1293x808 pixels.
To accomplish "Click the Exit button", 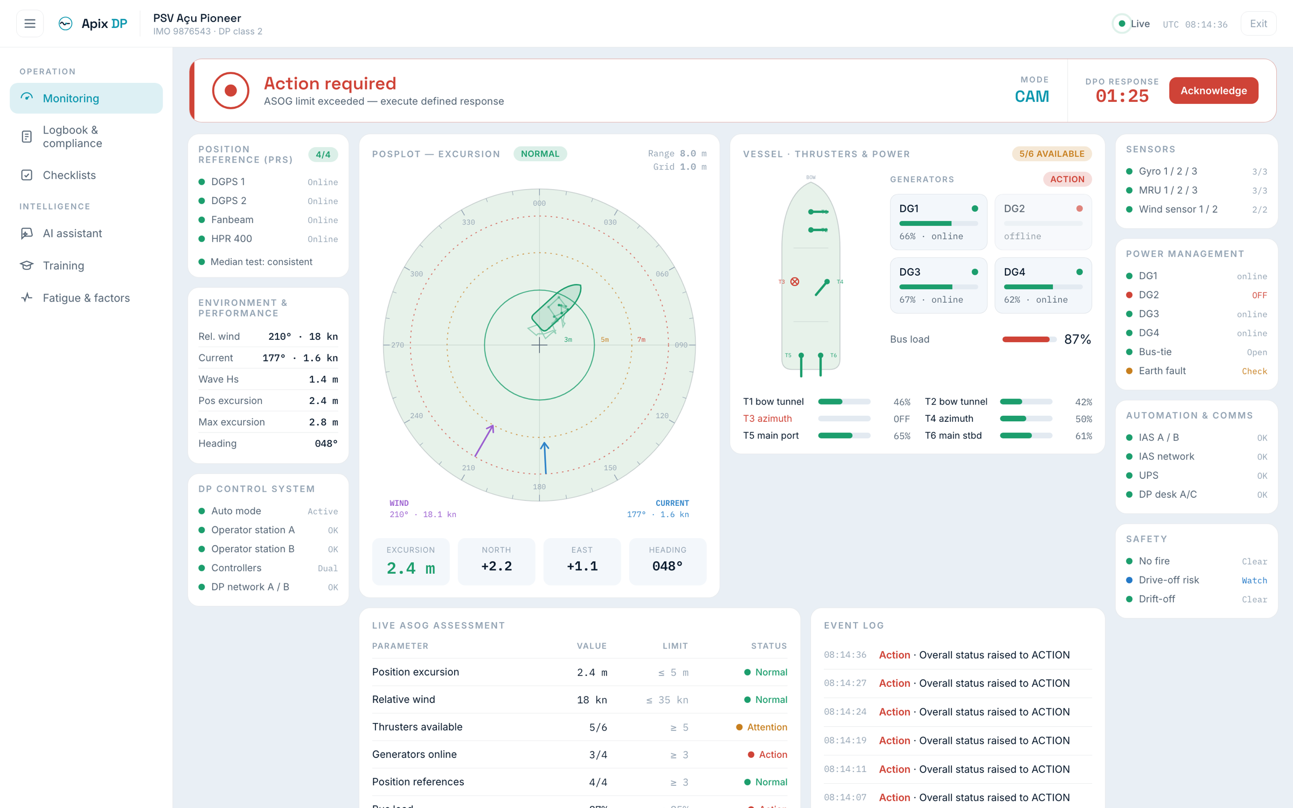I will coord(1259,24).
